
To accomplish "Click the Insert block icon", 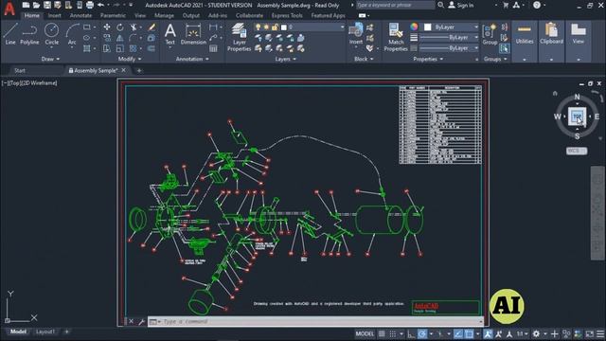I will pyautogui.click(x=356, y=33).
